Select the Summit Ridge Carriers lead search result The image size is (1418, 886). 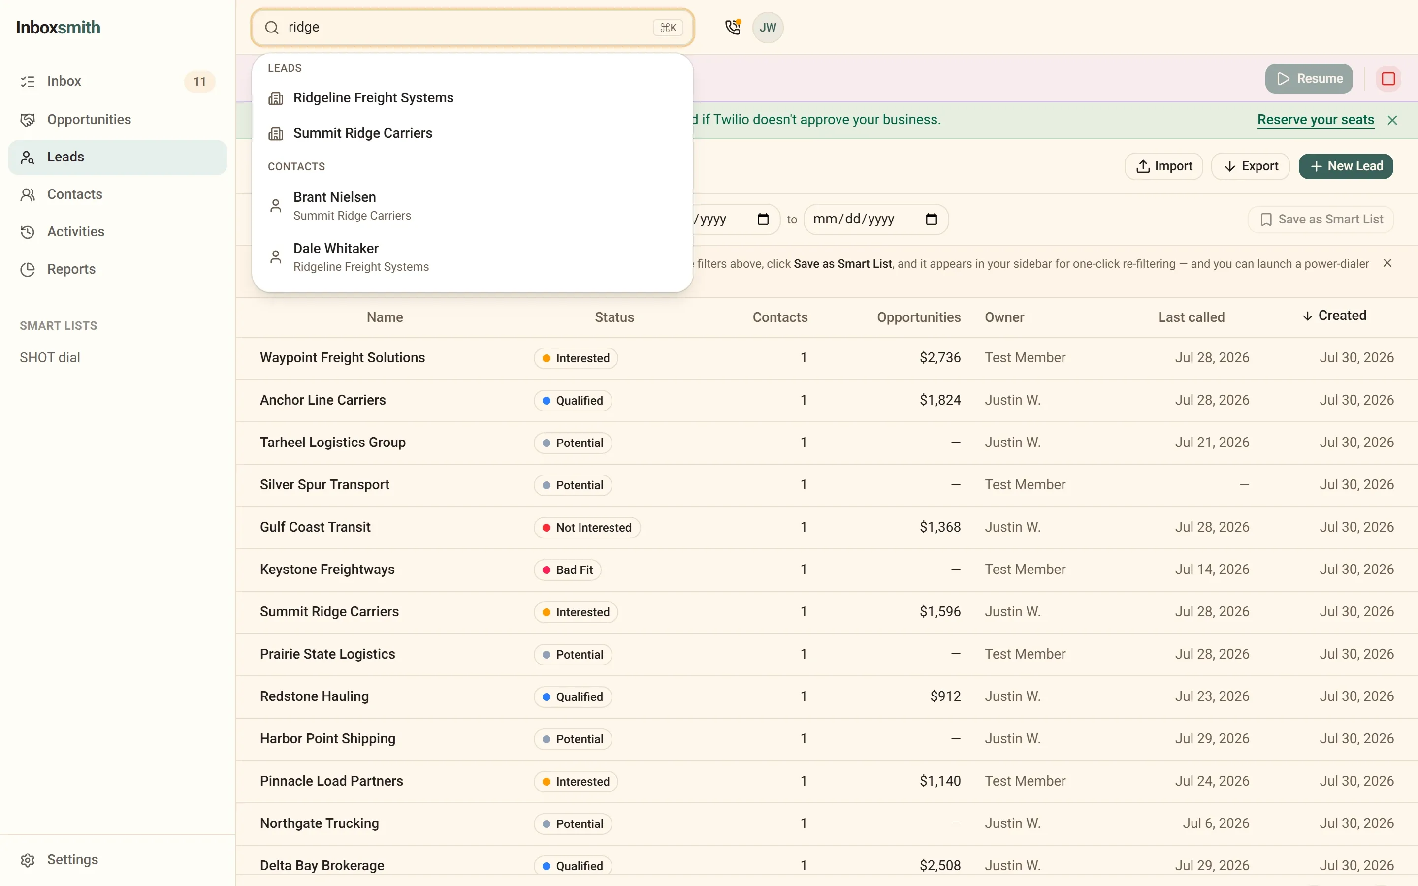coord(472,133)
